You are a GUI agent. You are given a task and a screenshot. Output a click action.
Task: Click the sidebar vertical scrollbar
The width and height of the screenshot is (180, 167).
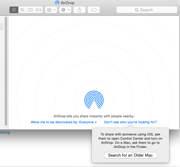tap(6, 71)
